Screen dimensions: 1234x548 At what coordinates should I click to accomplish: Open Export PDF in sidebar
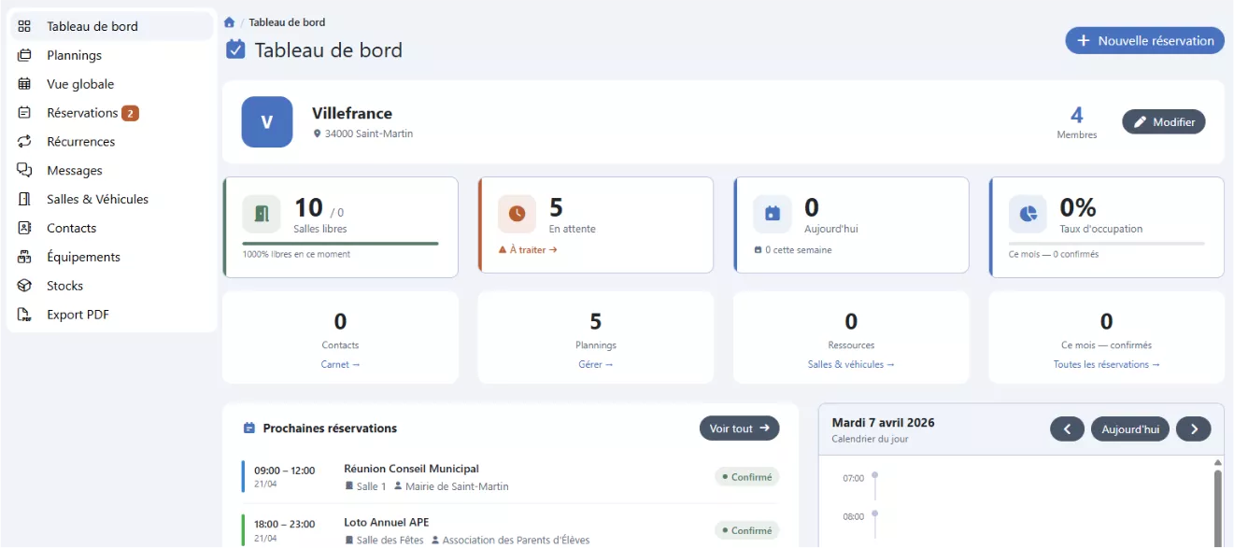coord(78,315)
